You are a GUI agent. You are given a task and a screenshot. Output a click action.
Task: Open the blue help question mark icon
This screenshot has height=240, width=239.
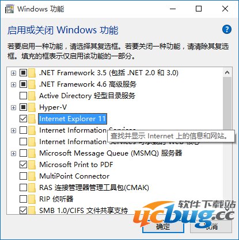tap(227, 29)
